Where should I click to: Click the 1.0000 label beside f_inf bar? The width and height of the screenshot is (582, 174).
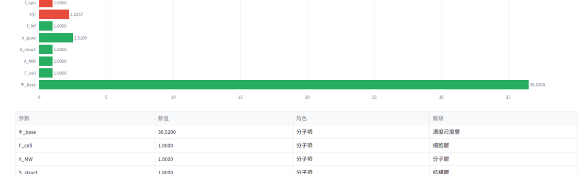tap(60, 26)
